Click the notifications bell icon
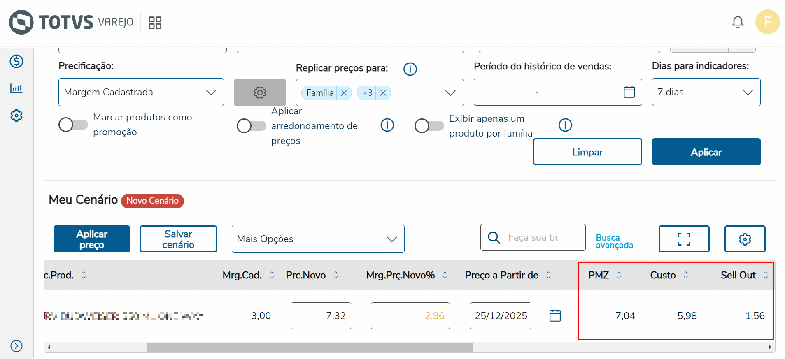Screen dimensions: 785x359 tap(737, 22)
